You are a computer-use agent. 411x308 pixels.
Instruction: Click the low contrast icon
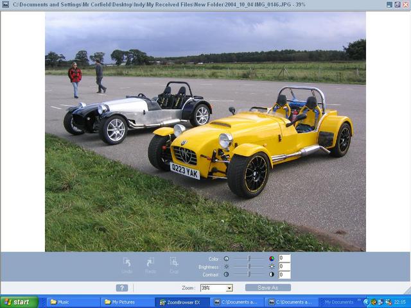coord(226,275)
